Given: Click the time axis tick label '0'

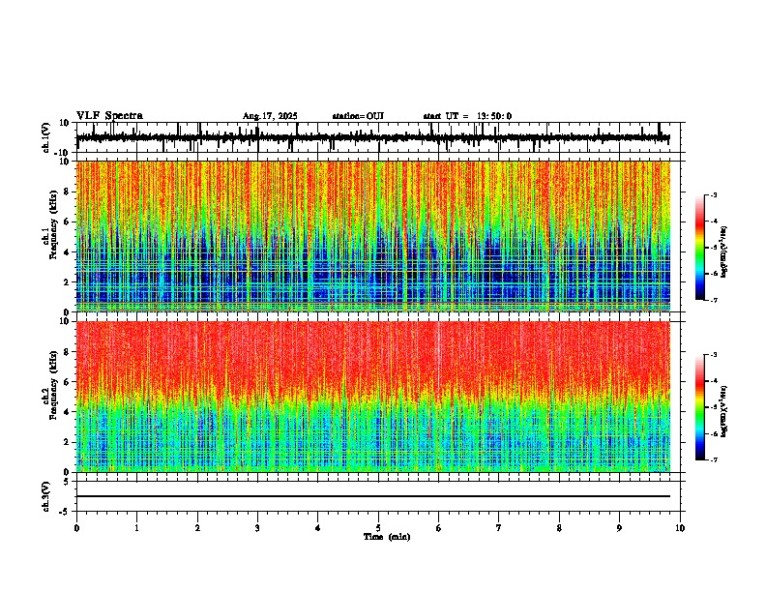Looking at the screenshot, I should (76, 528).
